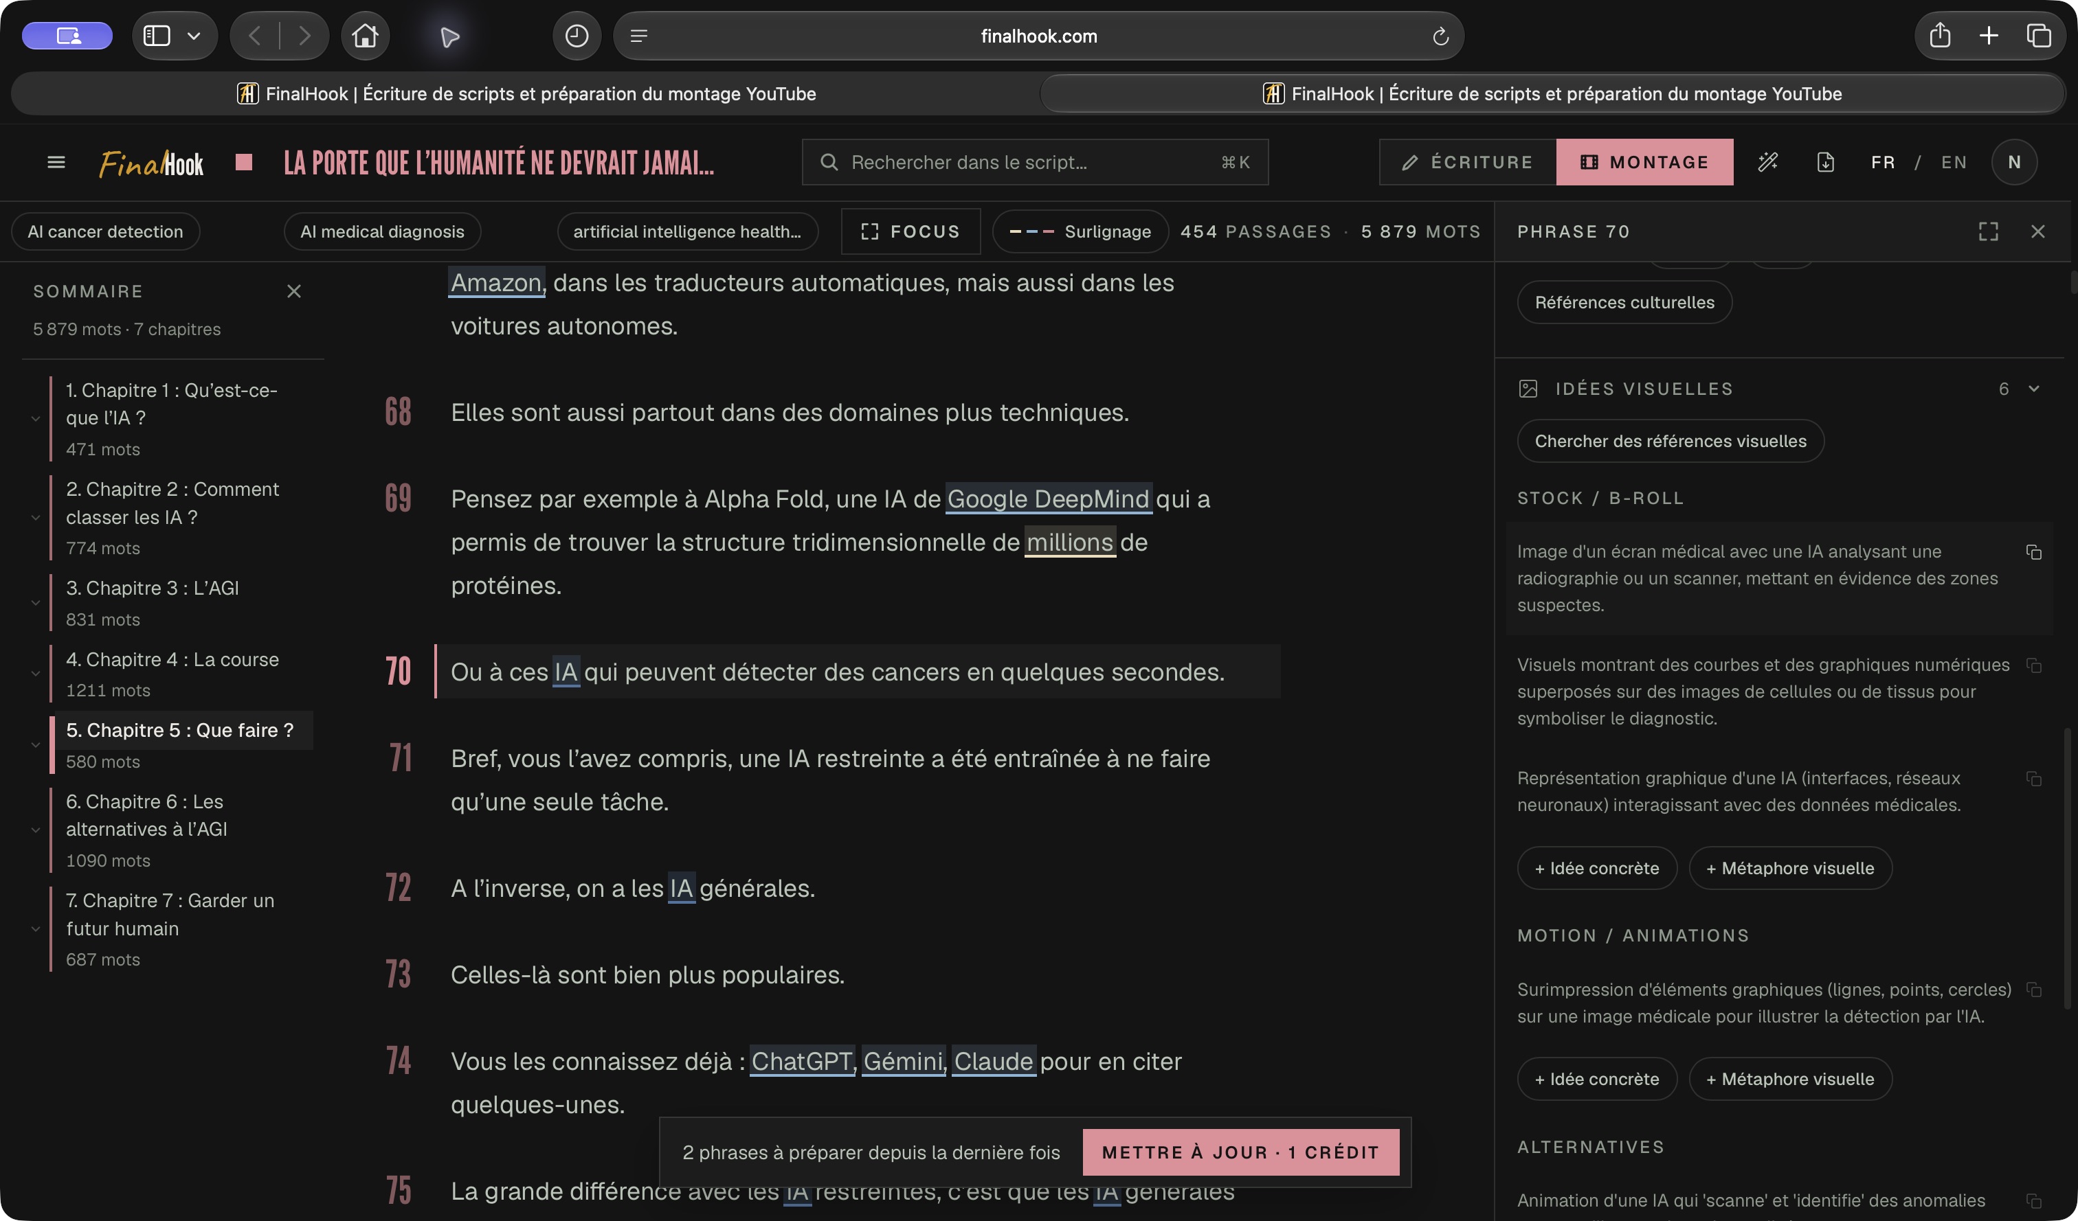
Task: Click Mettre à jour · 1 crédit button
Action: point(1240,1152)
